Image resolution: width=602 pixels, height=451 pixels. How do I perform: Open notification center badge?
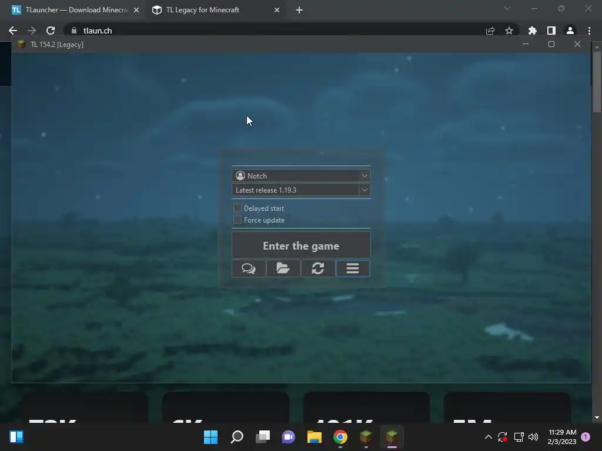pos(586,437)
